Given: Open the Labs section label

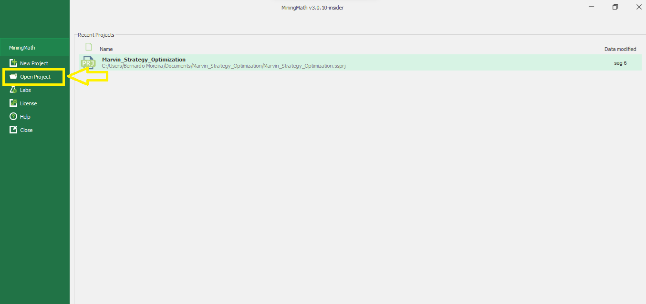Looking at the screenshot, I should tap(25, 90).
